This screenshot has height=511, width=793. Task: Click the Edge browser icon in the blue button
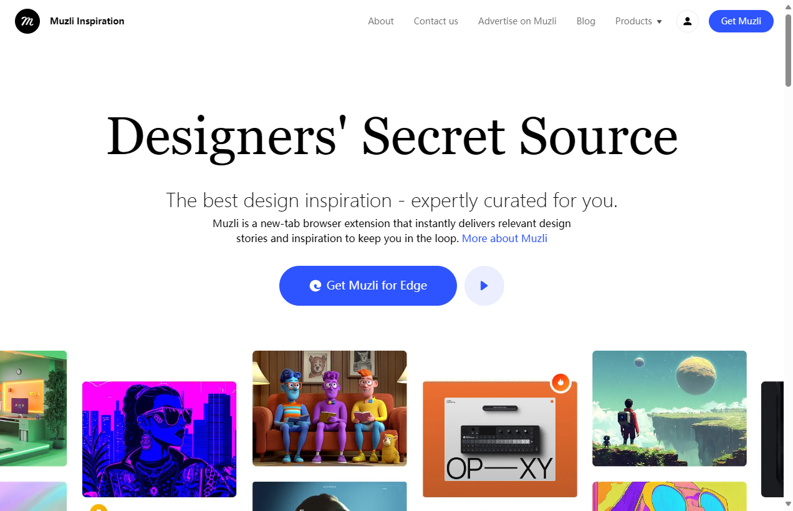pyautogui.click(x=315, y=286)
